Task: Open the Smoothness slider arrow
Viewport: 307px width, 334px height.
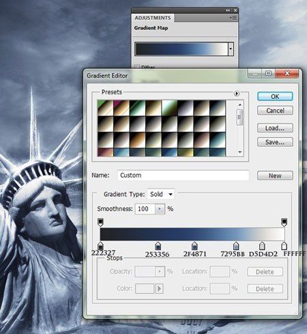Action: (x=160, y=209)
